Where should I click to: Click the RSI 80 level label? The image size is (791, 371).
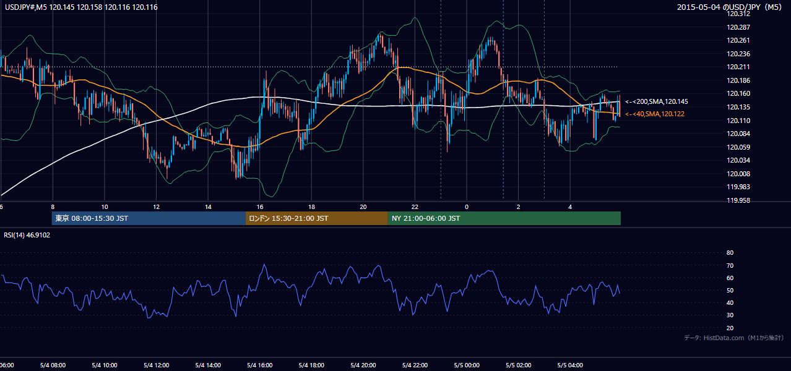[730, 253]
